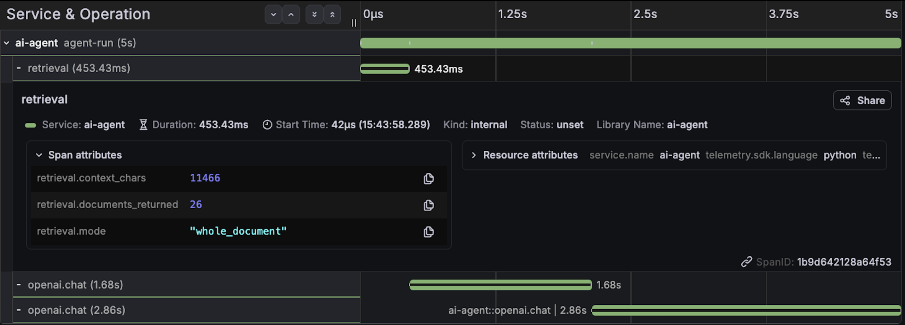The image size is (905, 325).
Task: Click the SpanID link icon
Action: click(746, 262)
